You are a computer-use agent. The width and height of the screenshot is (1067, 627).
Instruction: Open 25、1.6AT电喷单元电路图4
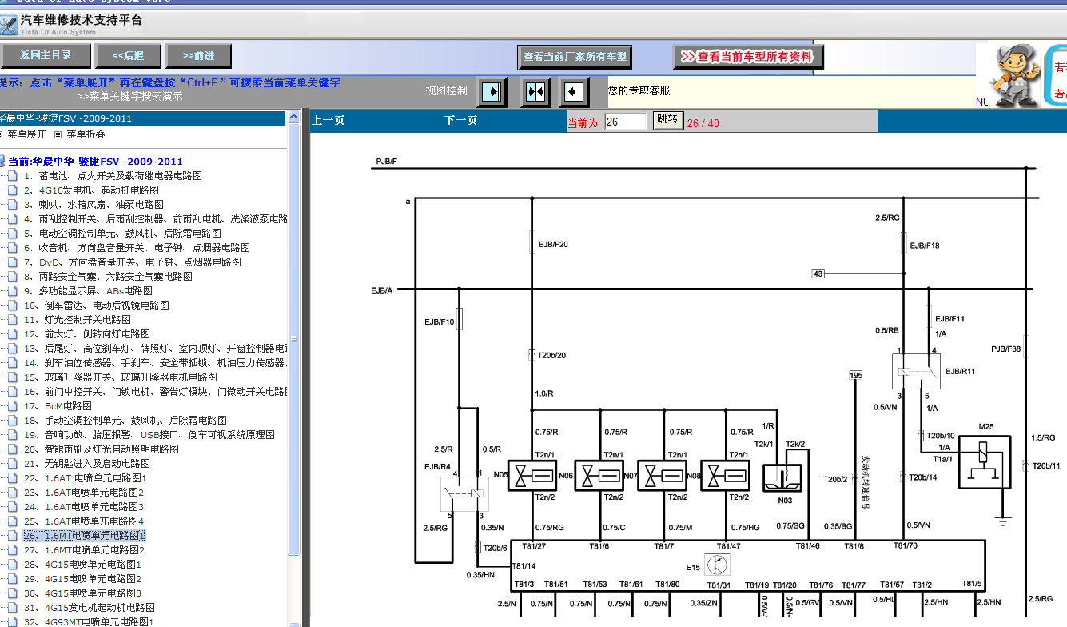click(83, 521)
